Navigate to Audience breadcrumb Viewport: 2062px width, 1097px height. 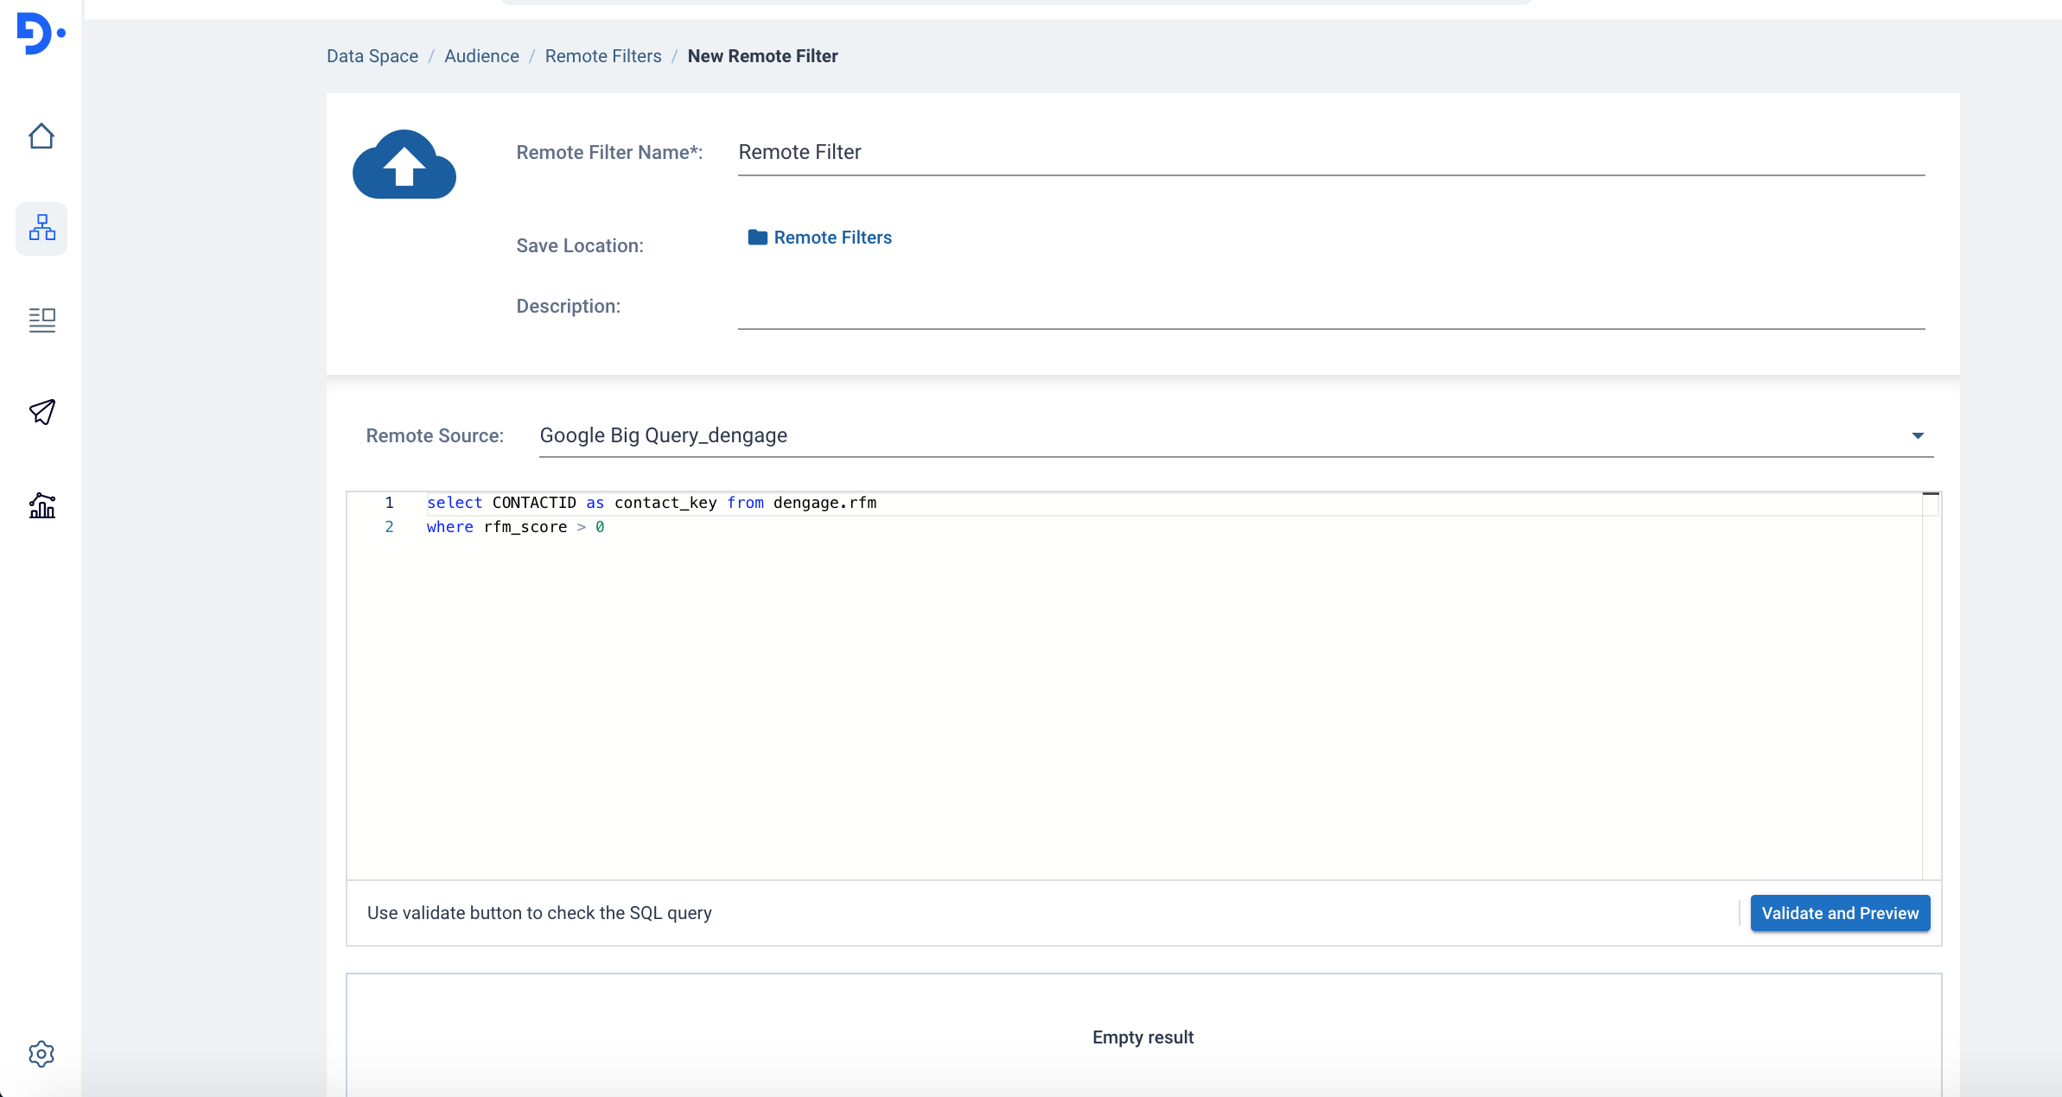481,56
